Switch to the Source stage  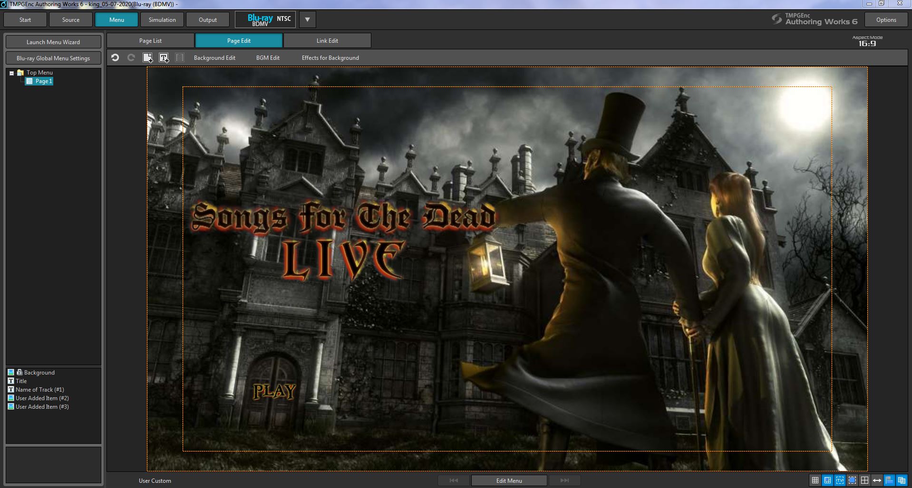click(x=71, y=19)
